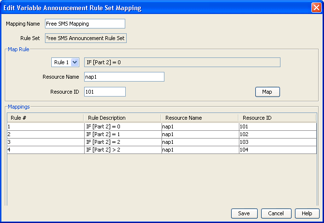Close the Edit Variable Announcement dialog

tap(316, 8)
